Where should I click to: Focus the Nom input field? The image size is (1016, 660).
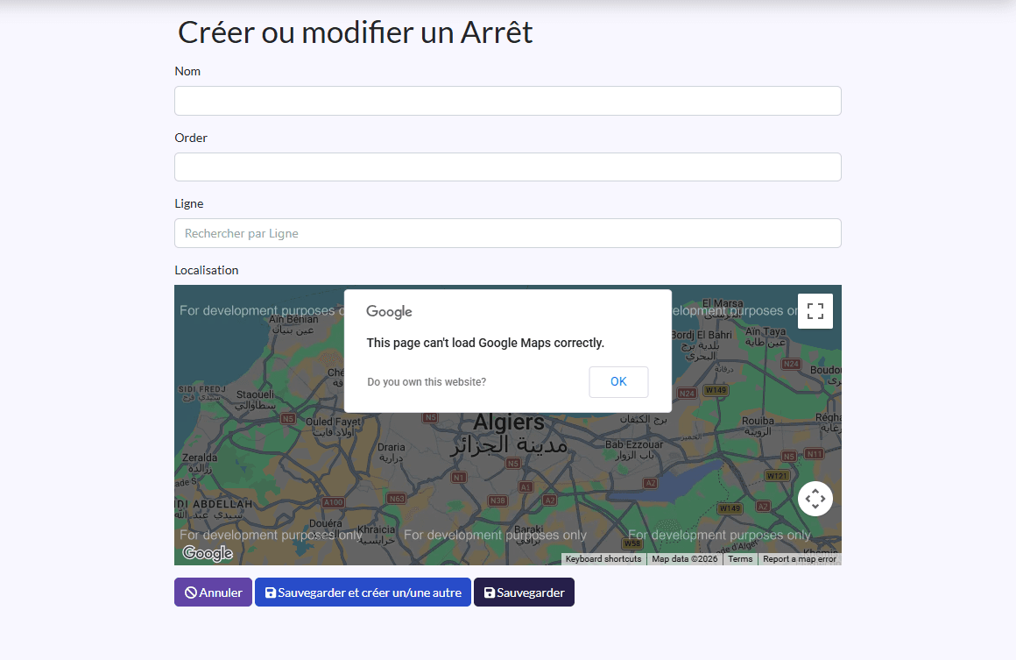click(507, 101)
